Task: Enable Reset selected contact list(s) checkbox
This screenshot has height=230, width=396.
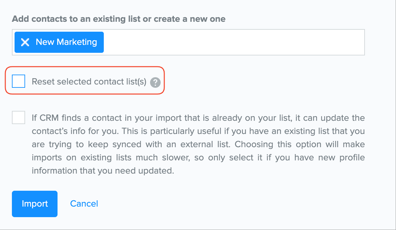Action: [19, 81]
